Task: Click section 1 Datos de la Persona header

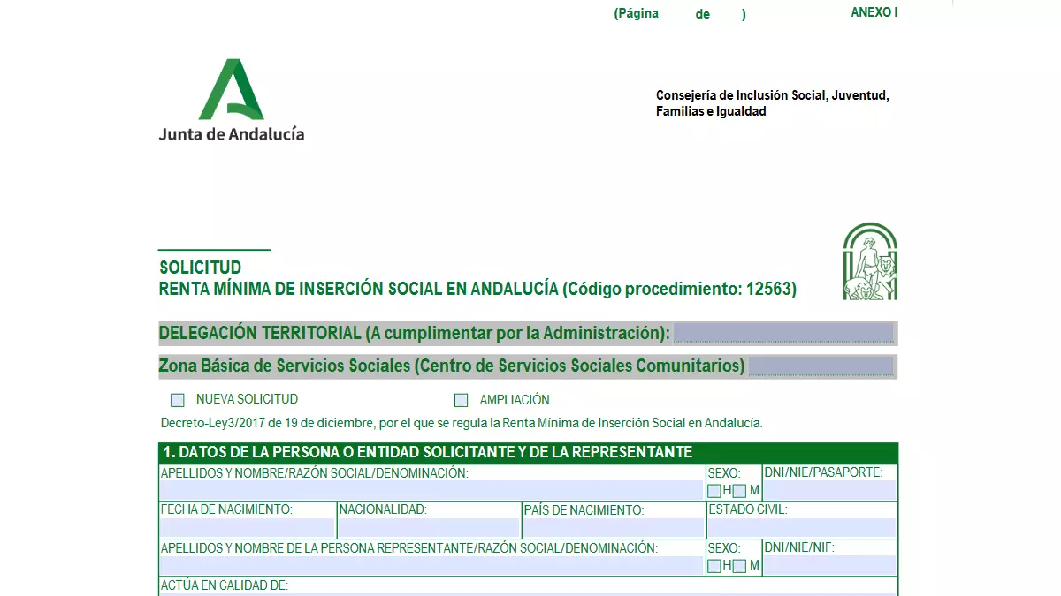Action: coord(529,452)
